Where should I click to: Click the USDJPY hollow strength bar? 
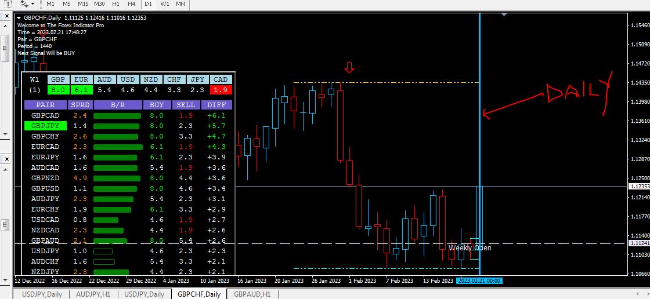click(x=103, y=251)
